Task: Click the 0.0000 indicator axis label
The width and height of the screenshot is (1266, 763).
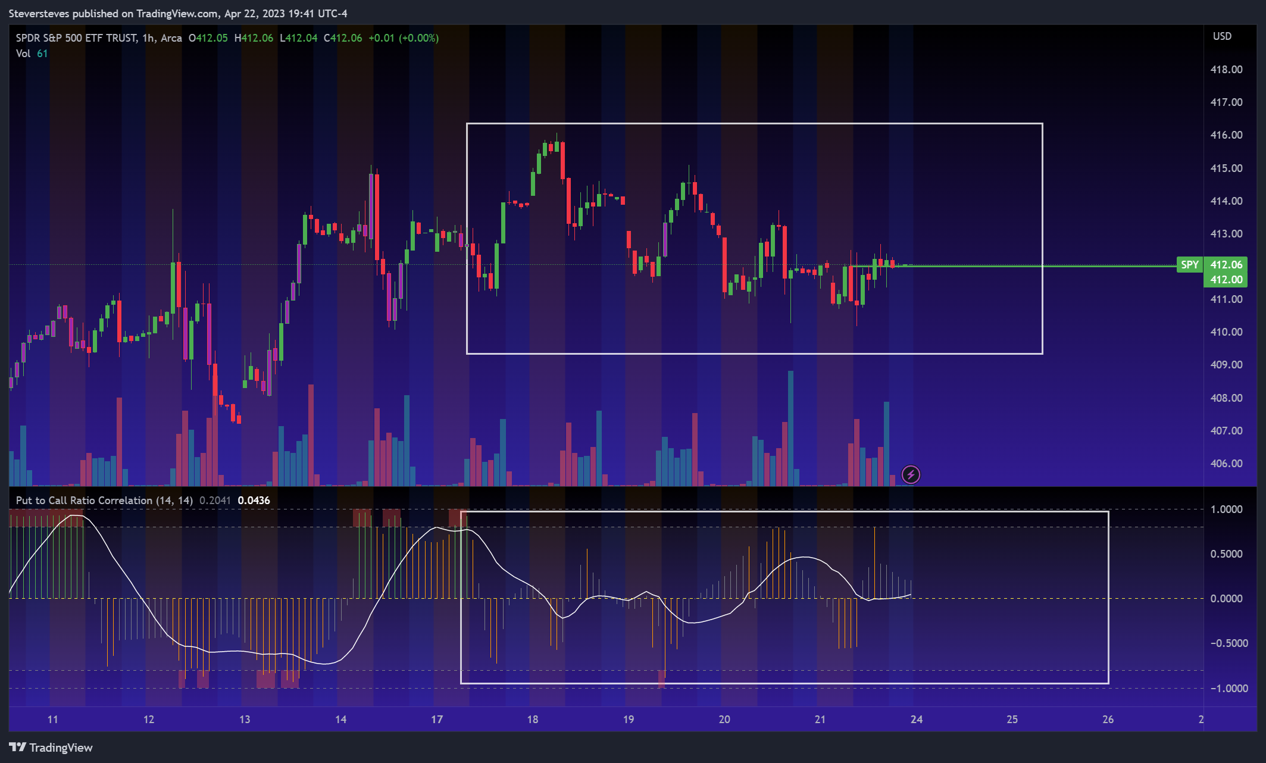Action: [1226, 599]
